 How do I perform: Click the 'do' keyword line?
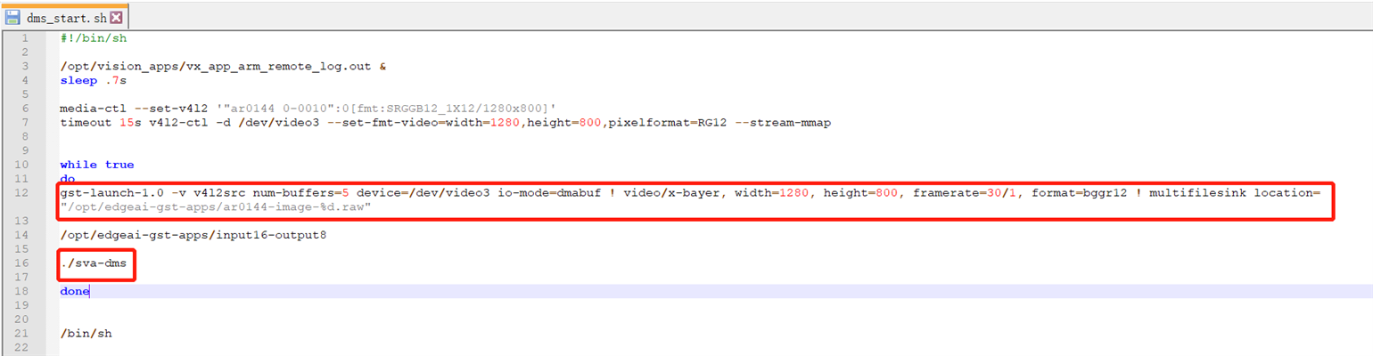[x=67, y=179]
